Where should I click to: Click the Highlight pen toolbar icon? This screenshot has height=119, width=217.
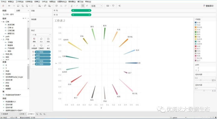(72, 6)
